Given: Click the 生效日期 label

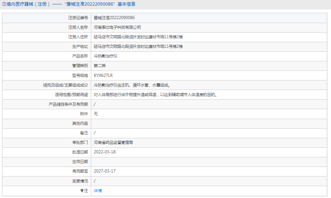Looking at the screenshot, I should click(80, 162).
